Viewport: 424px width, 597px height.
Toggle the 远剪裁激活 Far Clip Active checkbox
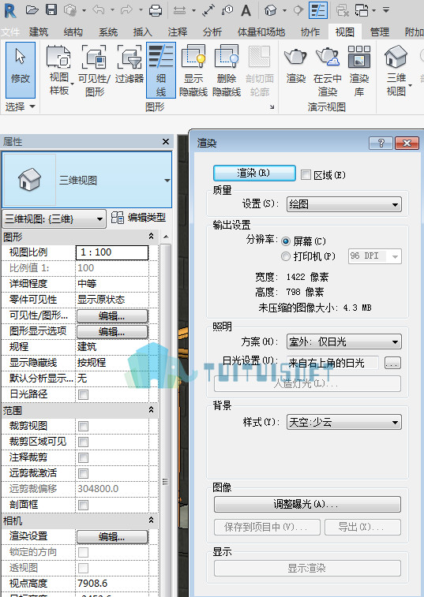[x=83, y=474]
